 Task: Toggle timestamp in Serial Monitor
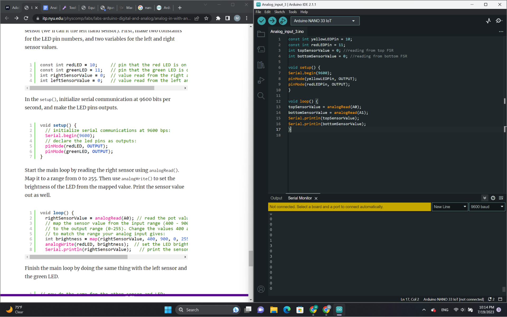pos(493,198)
